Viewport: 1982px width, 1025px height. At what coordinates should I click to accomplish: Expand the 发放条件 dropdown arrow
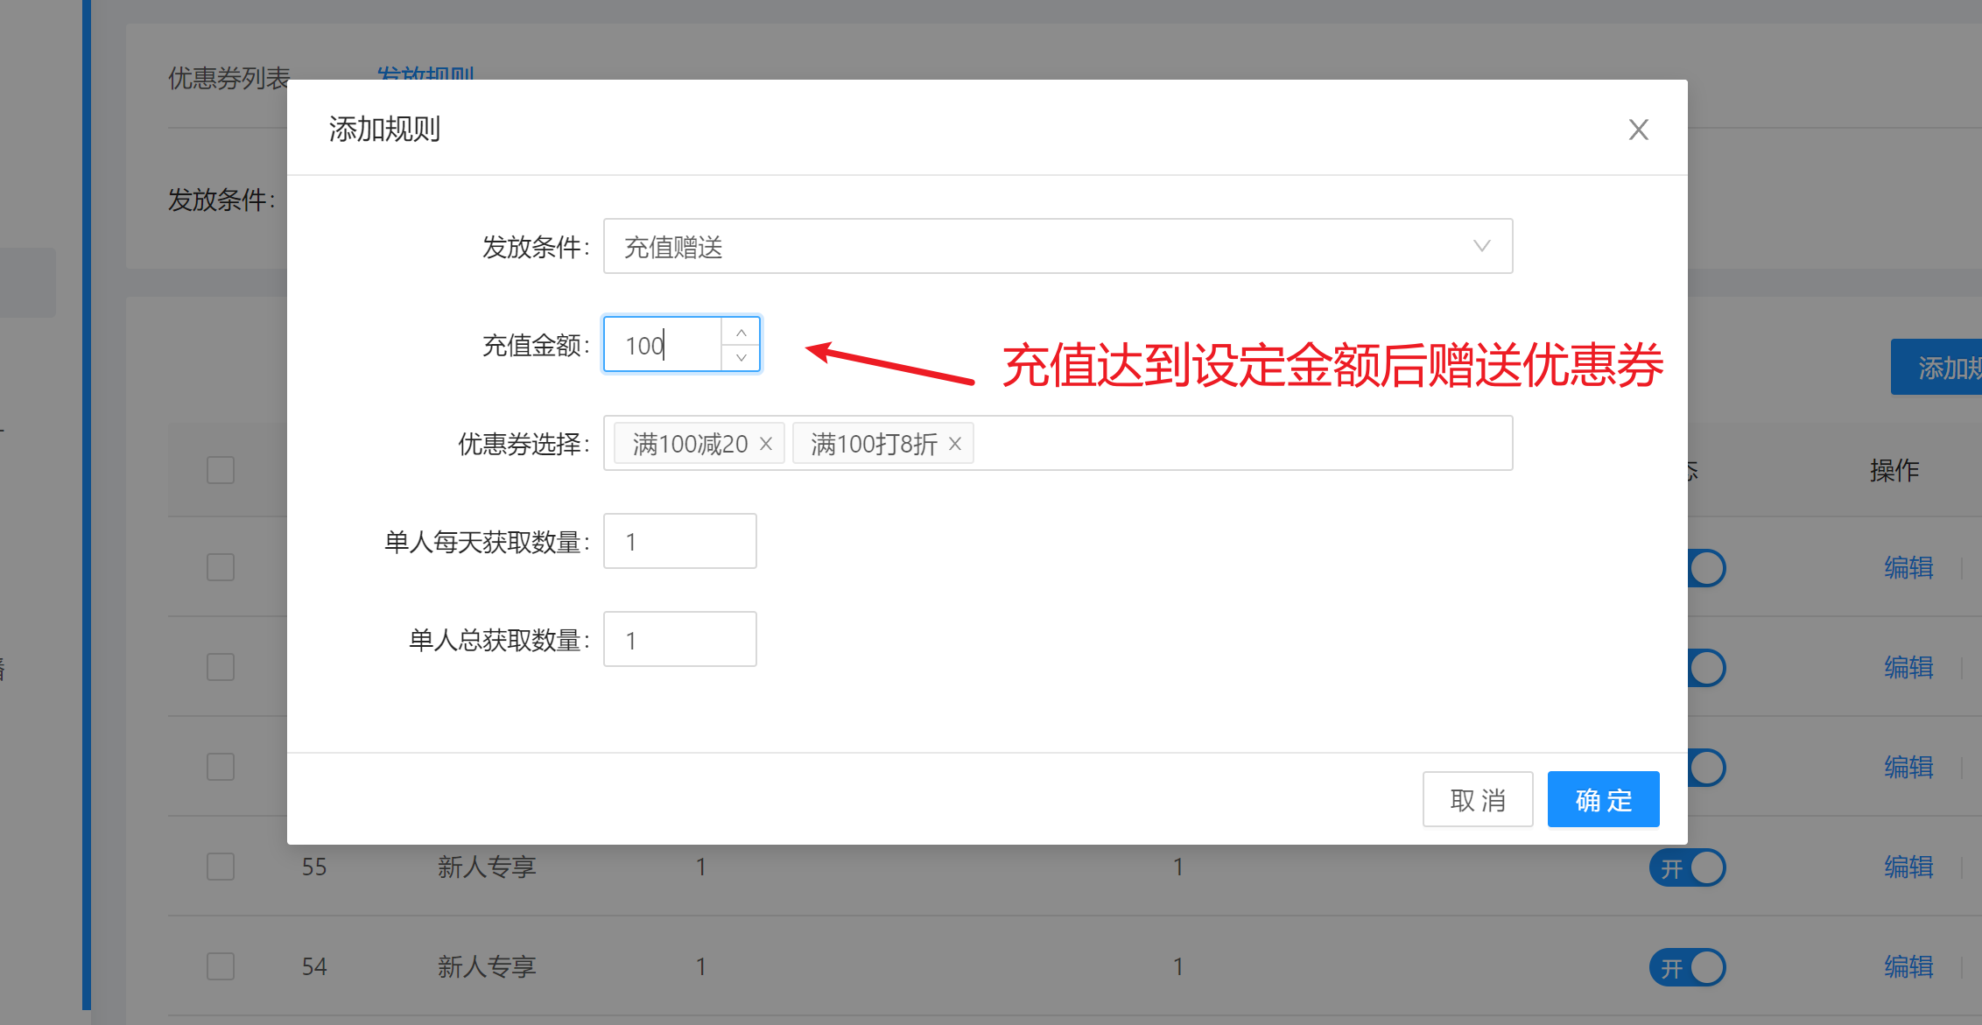click(1481, 246)
